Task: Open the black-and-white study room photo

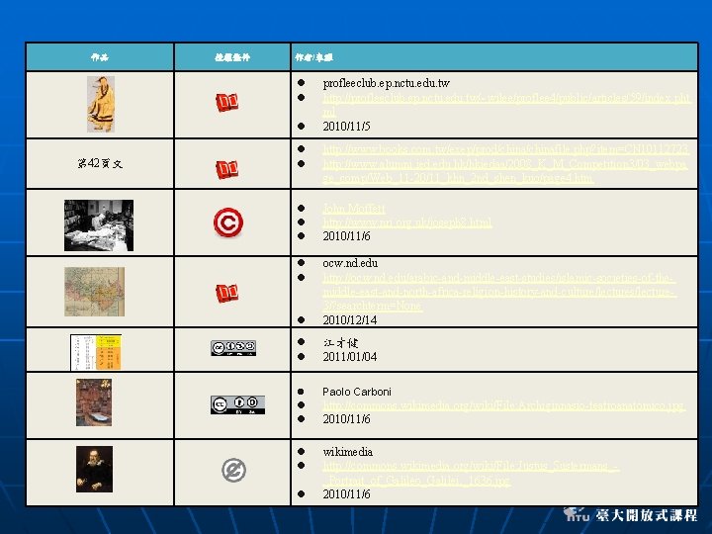Action: 99,225
